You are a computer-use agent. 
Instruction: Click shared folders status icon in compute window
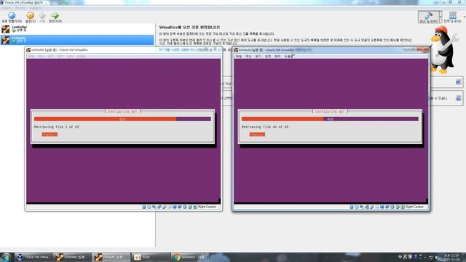pos(377,207)
